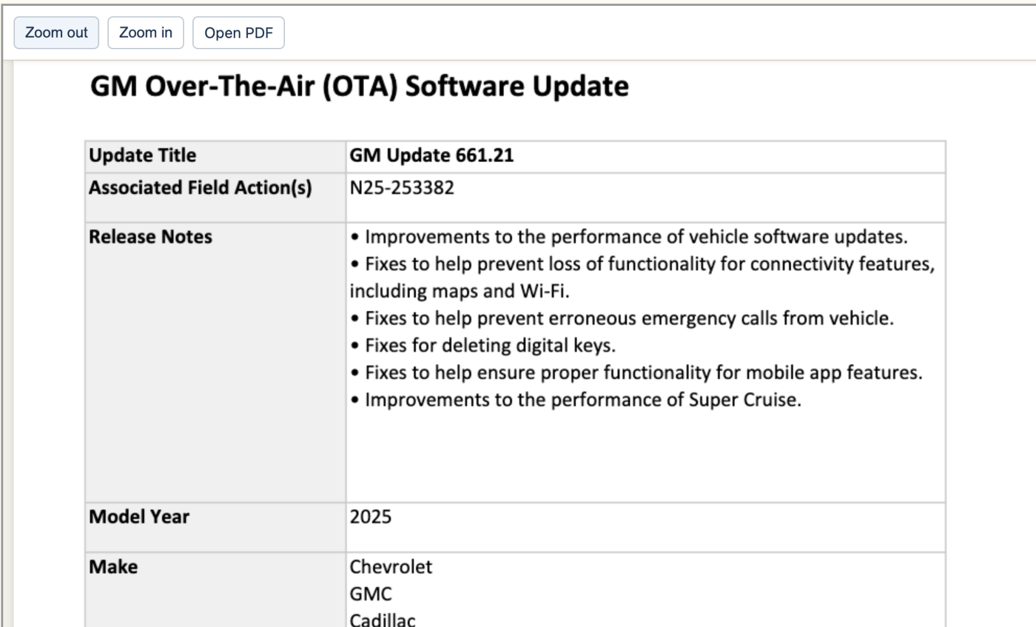This screenshot has height=627, width=1036.
Task: Click the 'Model Year' row label
Action: click(x=139, y=517)
